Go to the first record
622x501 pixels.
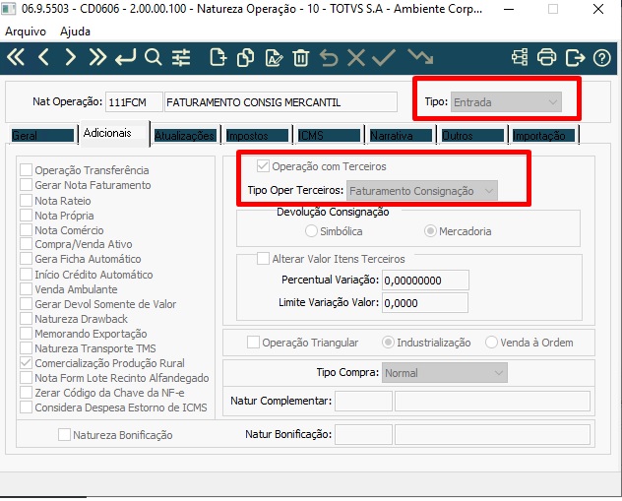pos(16,57)
